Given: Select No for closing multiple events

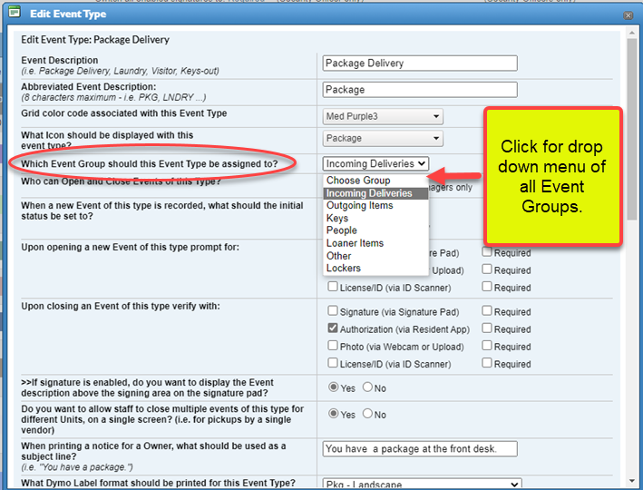Looking at the screenshot, I should click(367, 414).
